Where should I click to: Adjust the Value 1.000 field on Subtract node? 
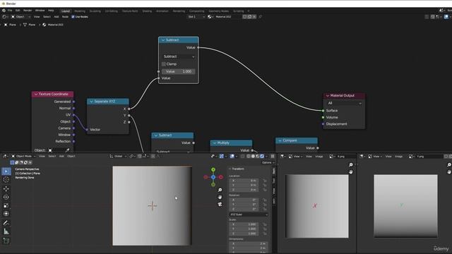pos(179,71)
